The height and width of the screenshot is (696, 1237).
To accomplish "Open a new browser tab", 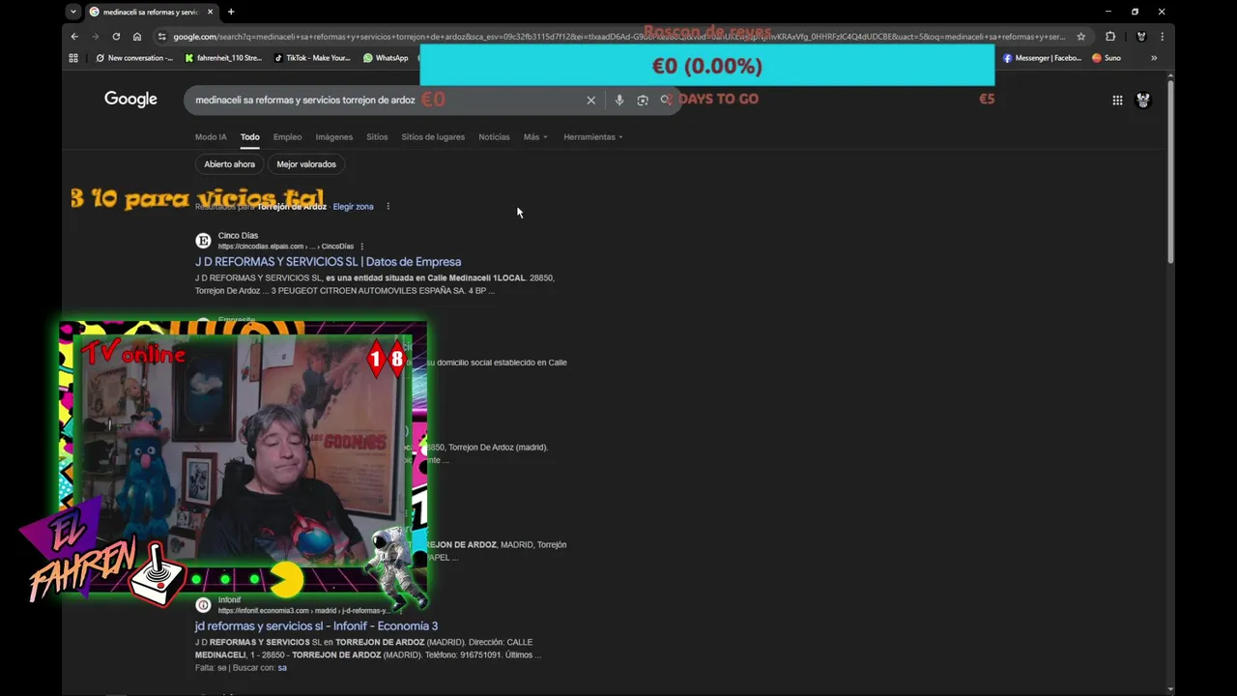I will pyautogui.click(x=231, y=12).
